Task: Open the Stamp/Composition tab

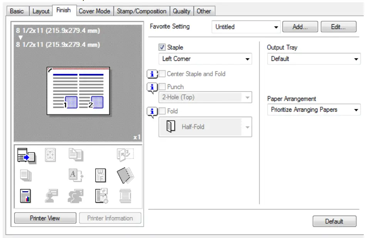Action: [x=143, y=11]
